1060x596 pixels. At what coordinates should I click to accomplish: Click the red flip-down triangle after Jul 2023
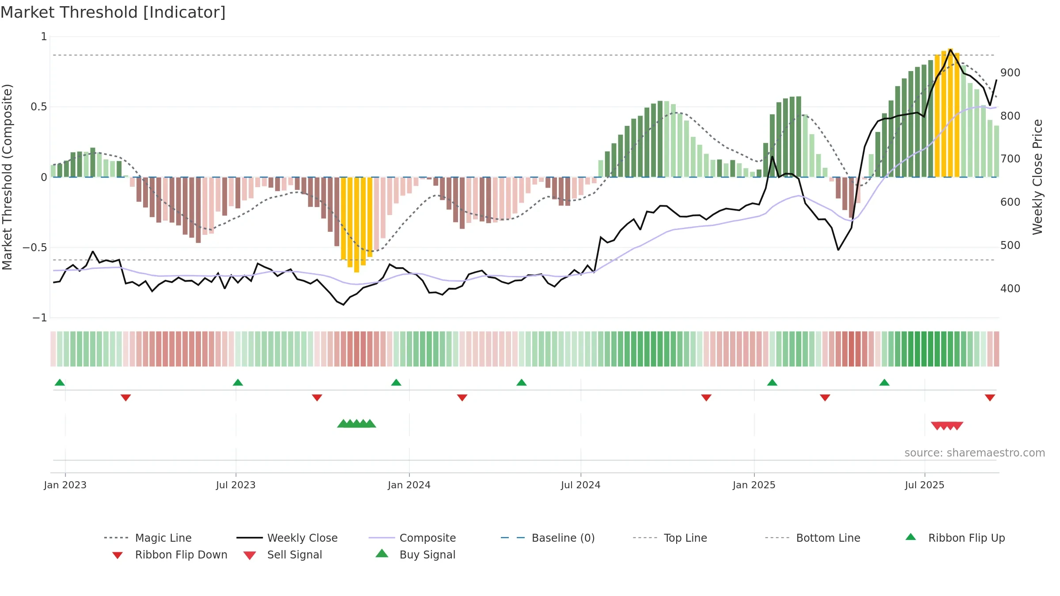click(317, 398)
